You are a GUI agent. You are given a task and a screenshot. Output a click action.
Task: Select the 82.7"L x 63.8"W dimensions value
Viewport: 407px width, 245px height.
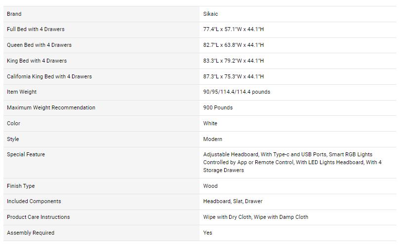point(233,45)
